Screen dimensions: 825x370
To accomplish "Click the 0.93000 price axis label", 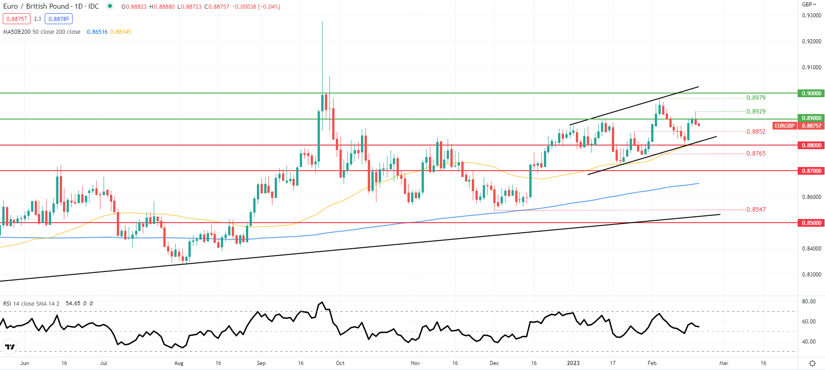I will (x=811, y=16).
